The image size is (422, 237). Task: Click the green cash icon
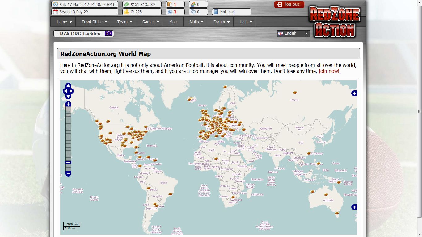click(127, 4)
